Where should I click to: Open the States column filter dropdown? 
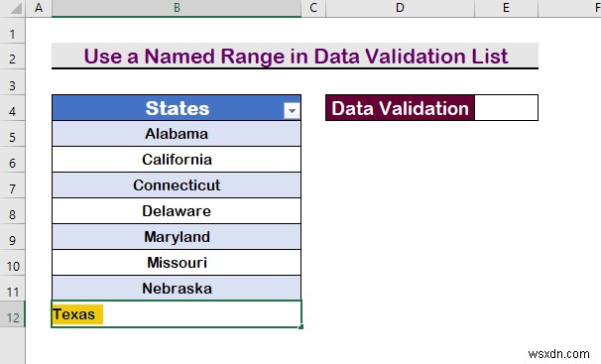point(292,111)
